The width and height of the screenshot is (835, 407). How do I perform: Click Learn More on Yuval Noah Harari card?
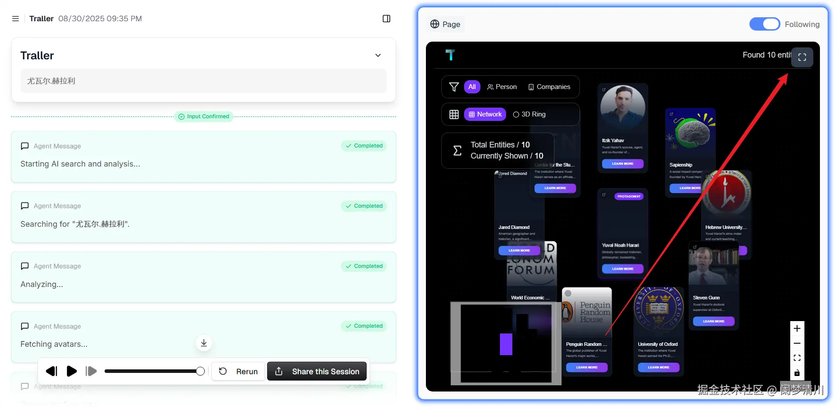click(x=623, y=269)
